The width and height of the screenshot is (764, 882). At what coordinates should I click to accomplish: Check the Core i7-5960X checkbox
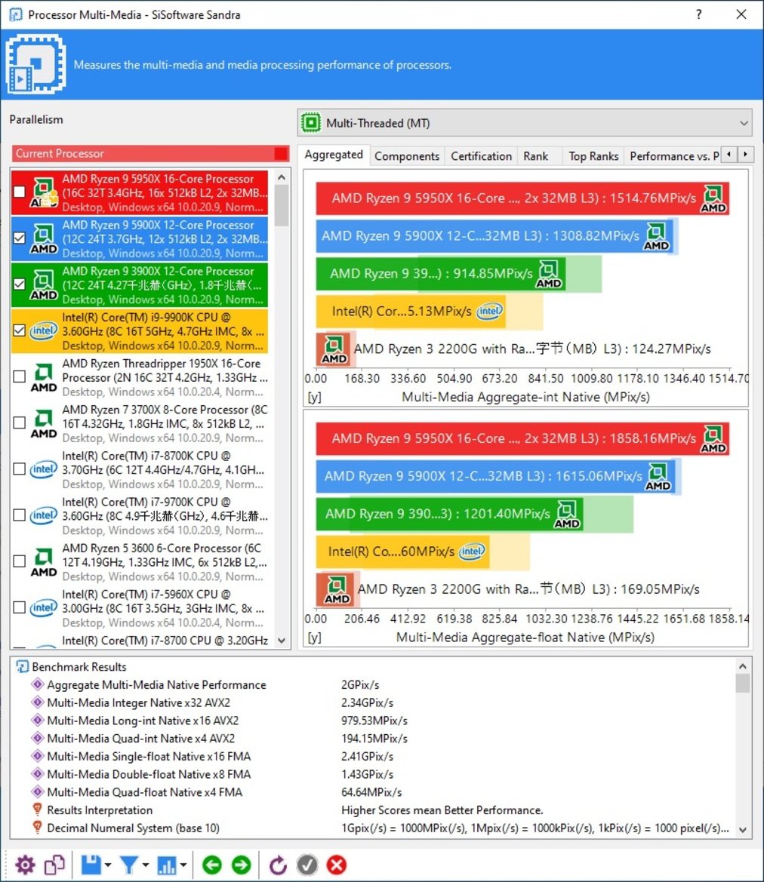tap(20, 607)
